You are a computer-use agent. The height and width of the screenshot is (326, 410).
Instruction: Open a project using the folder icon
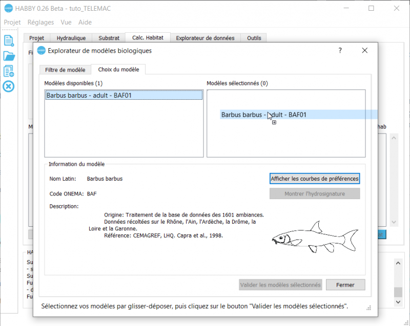[x=8, y=56]
